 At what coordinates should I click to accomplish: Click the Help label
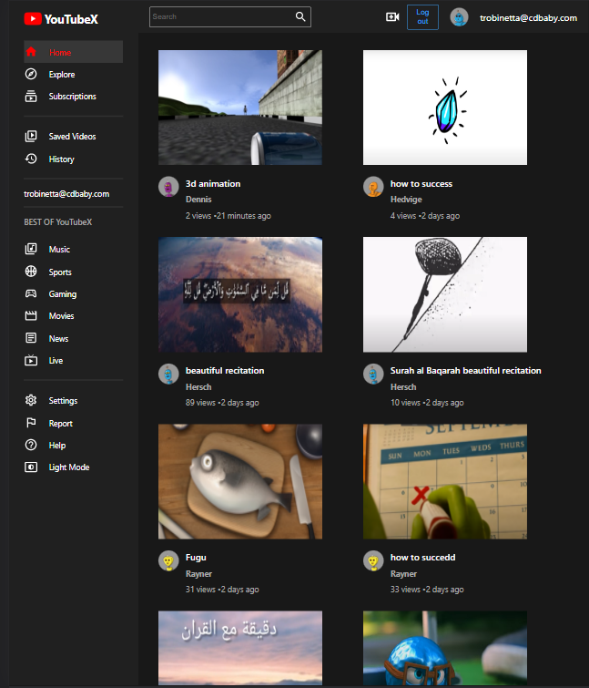pos(57,446)
